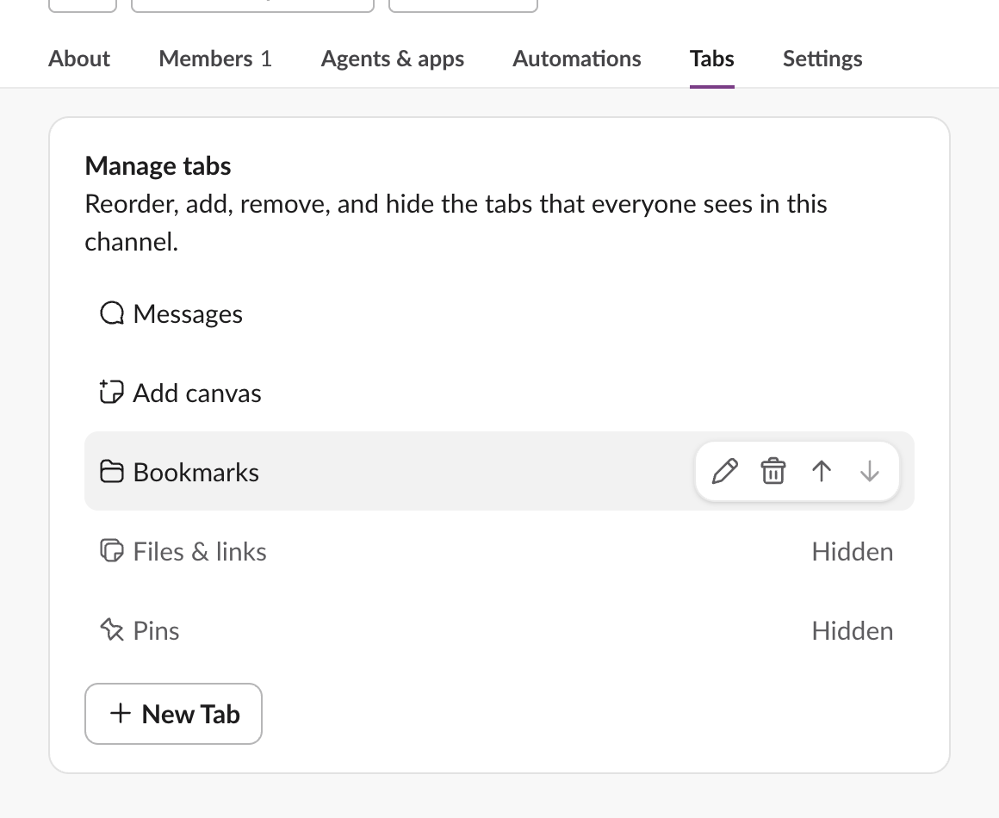Click the New Tab button

click(173, 714)
